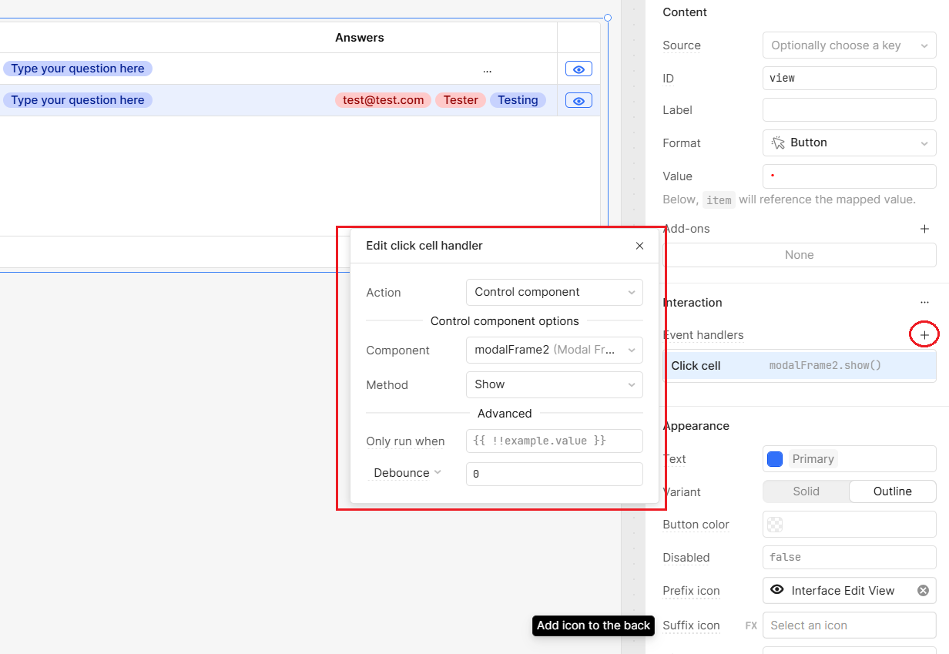This screenshot has height=654, width=949.
Task: Open the Format dropdown showing Button
Action: click(x=850, y=143)
